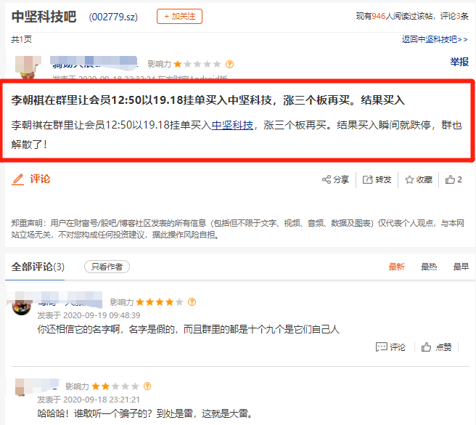Reply to first comment via 评论 icon

pos(382,347)
